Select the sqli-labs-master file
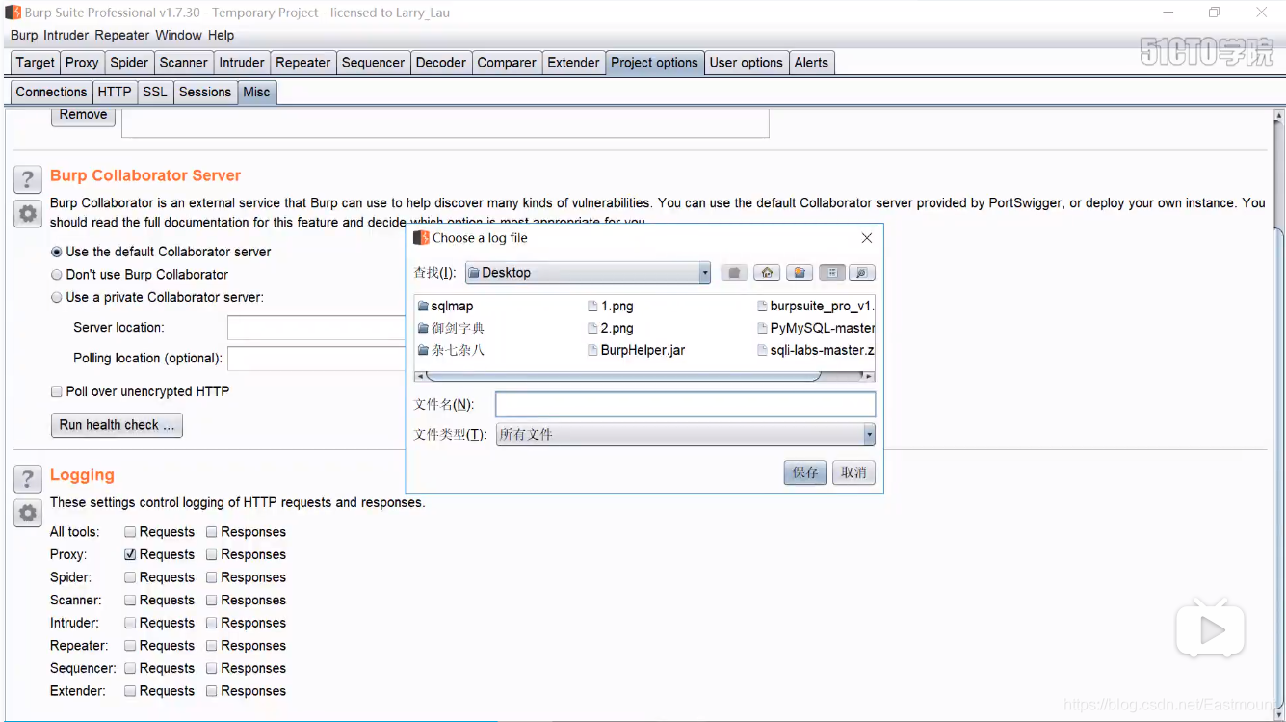The height and width of the screenshot is (722, 1286). click(x=815, y=350)
